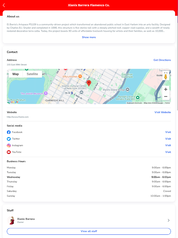Click Xianix Barrera's profile photo
The height and width of the screenshot is (238, 178).
click(11, 220)
